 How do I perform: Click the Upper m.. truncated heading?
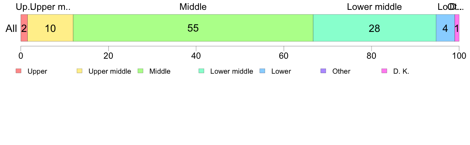50,7
